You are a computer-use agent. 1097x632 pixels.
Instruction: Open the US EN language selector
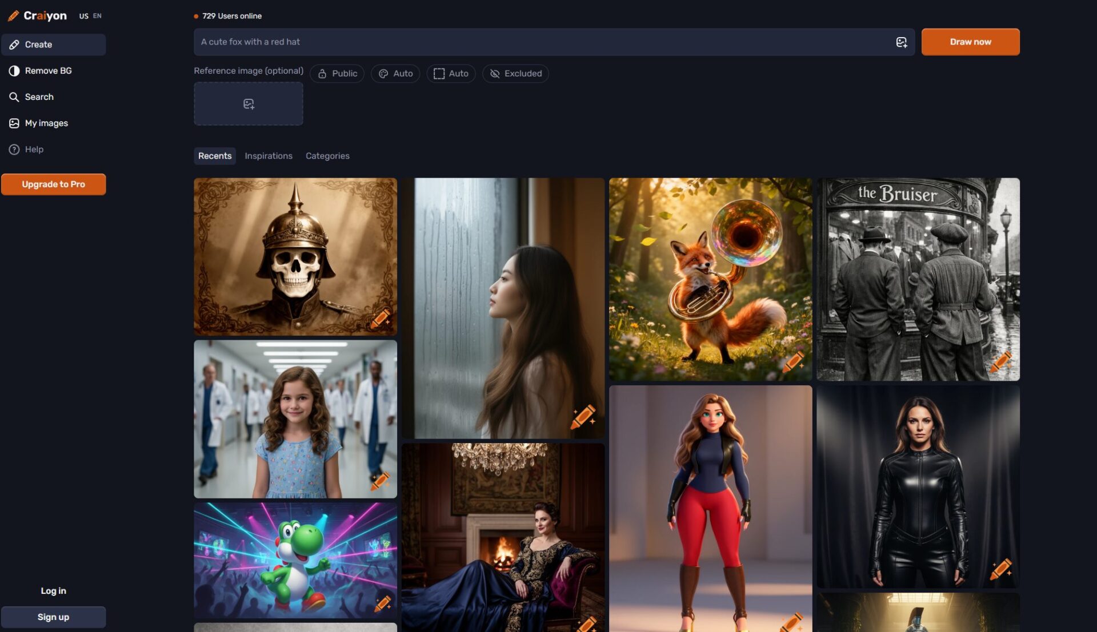pos(90,16)
